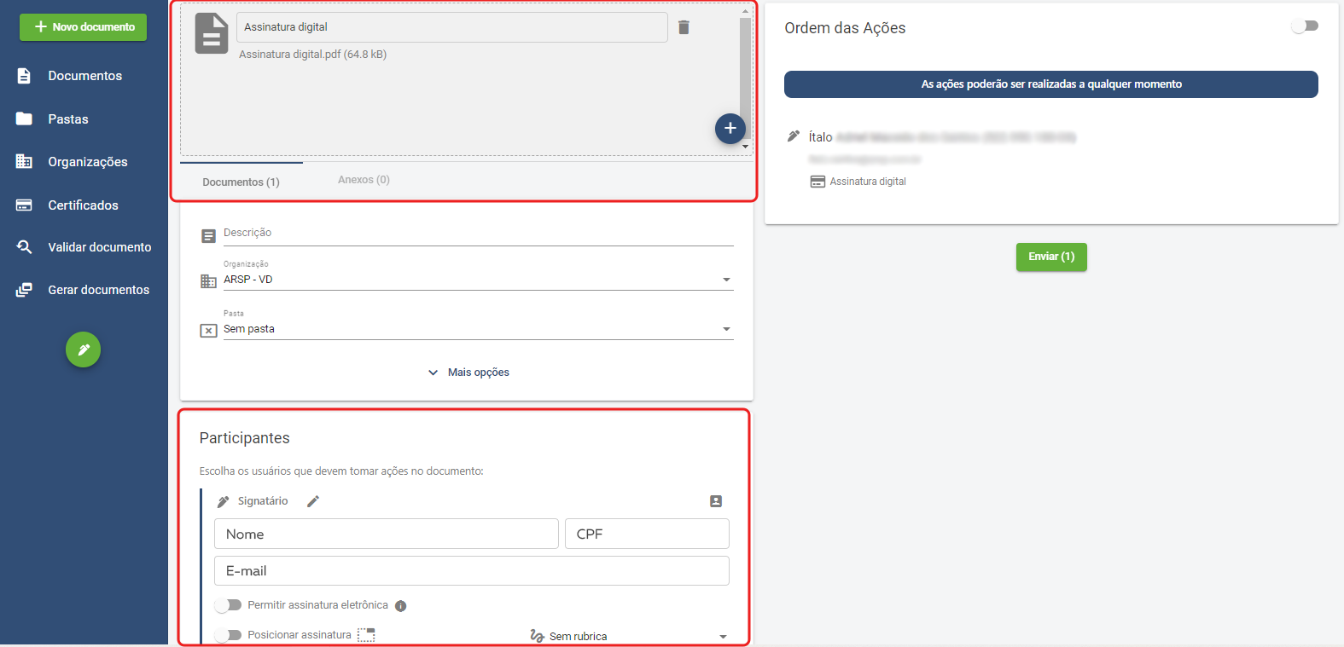The image size is (1344, 647).
Task: Click Assinatura digital under Ítalo
Action: (x=868, y=182)
